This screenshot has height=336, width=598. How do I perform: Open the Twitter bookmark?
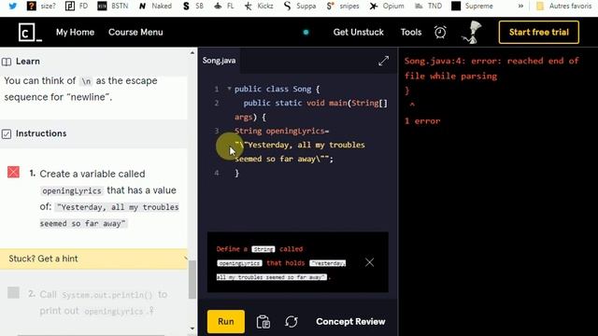coord(12,7)
